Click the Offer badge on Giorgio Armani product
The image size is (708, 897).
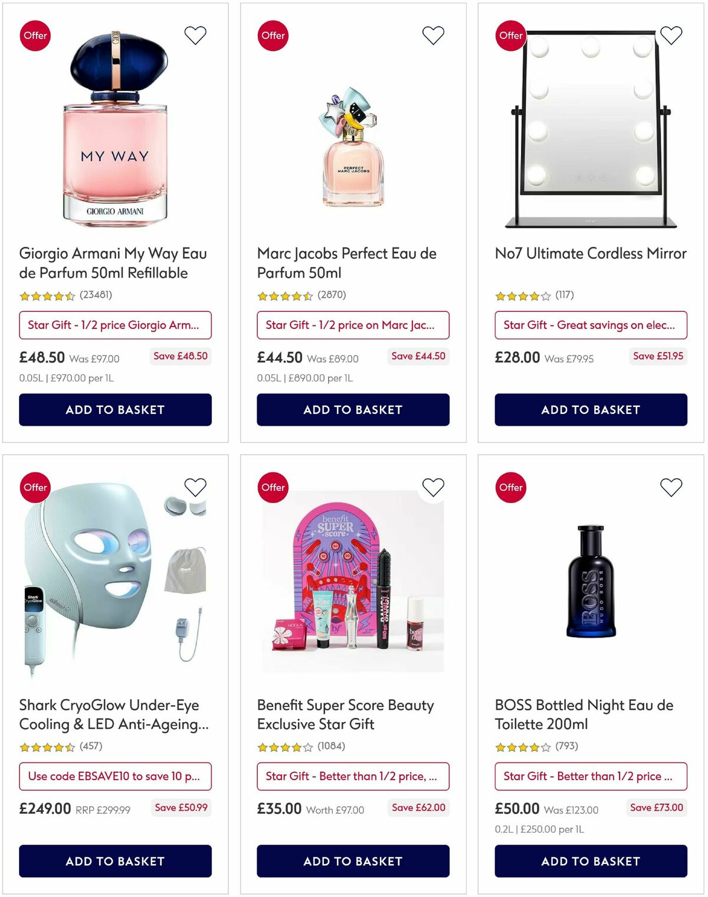[35, 35]
